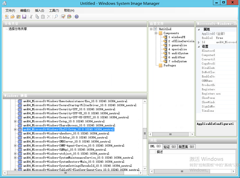Screen dimensions: 240x178
Task: Click the SMBServer component icon
Action: (20, 142)
